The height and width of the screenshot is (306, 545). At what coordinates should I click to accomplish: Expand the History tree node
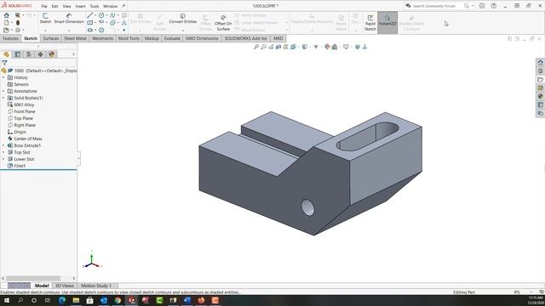(3, 77)
